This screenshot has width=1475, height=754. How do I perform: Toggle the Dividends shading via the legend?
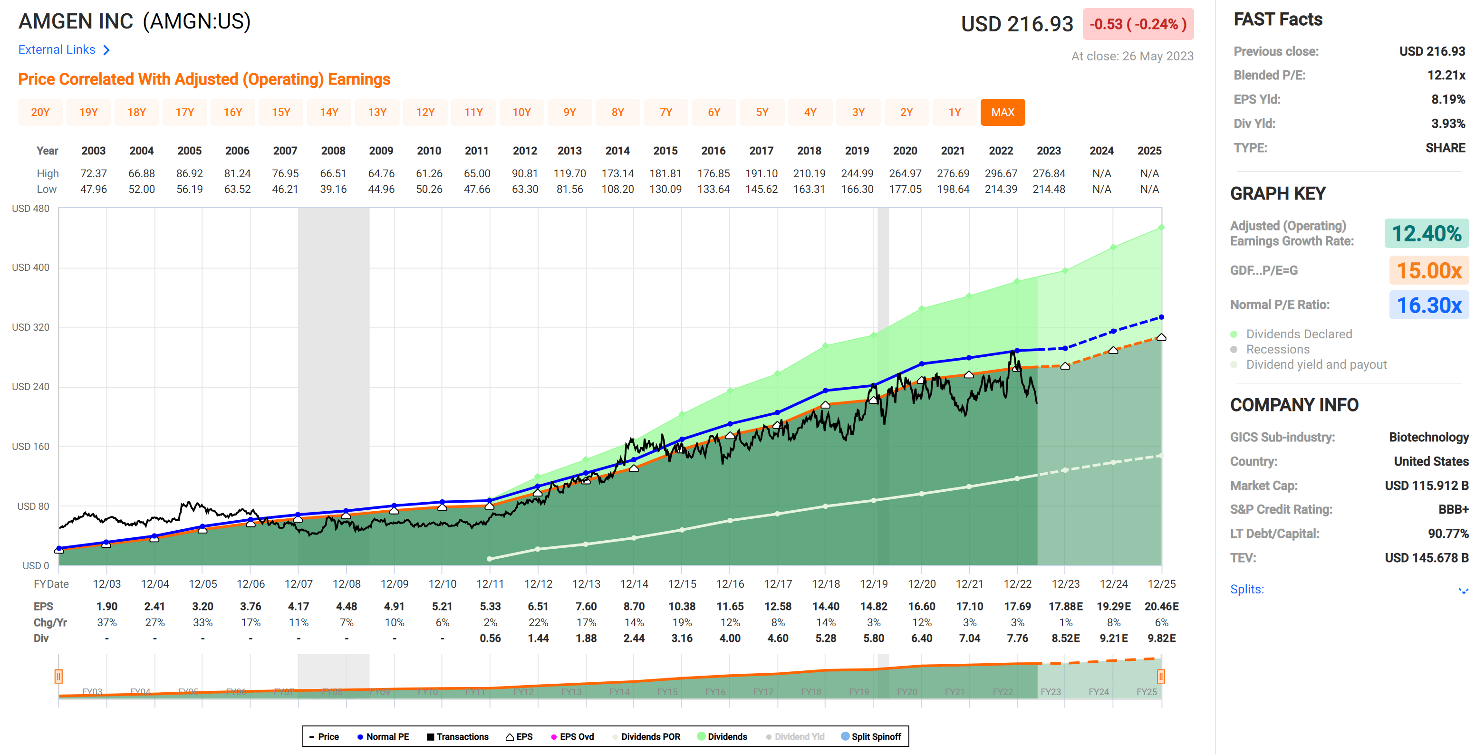[701, 737]
